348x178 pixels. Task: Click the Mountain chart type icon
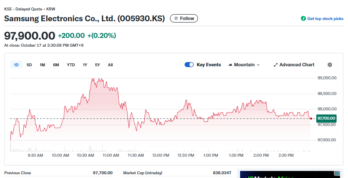click(x=230, y=65)
